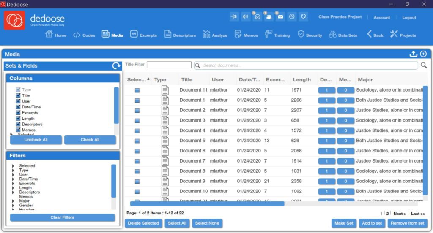The height and width of the screenshot is (233, 433).
Task: Expand the Descriptors filter arrow
Action: [13, 192]
